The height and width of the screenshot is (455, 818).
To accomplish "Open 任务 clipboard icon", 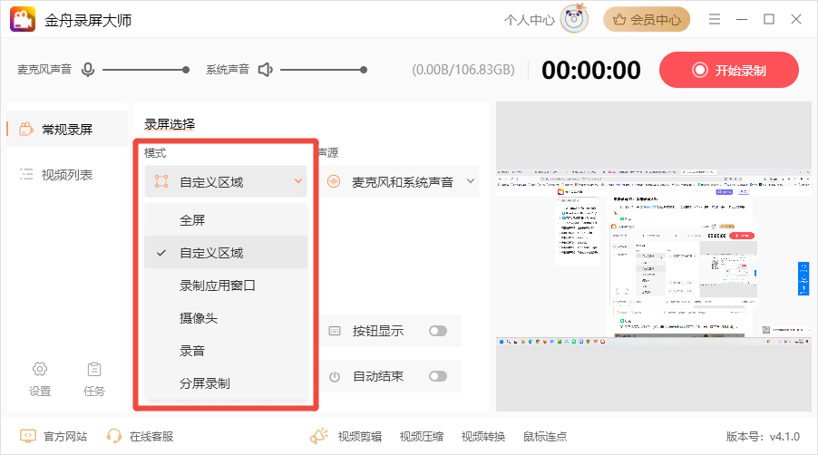I will pos(94,370).
